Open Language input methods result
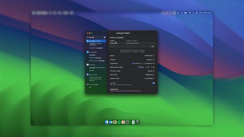 click(x=96, y=68)
